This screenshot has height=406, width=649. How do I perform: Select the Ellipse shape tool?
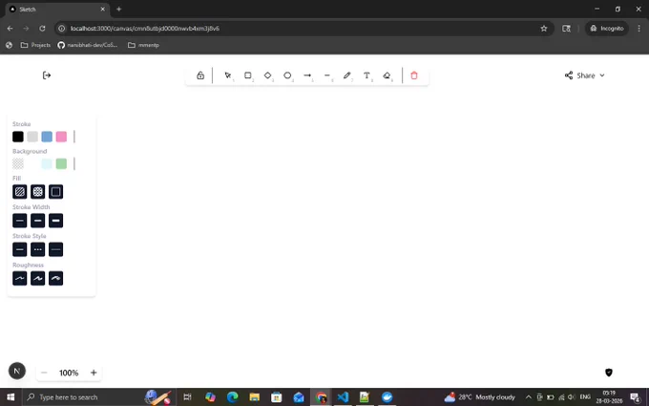287,75
